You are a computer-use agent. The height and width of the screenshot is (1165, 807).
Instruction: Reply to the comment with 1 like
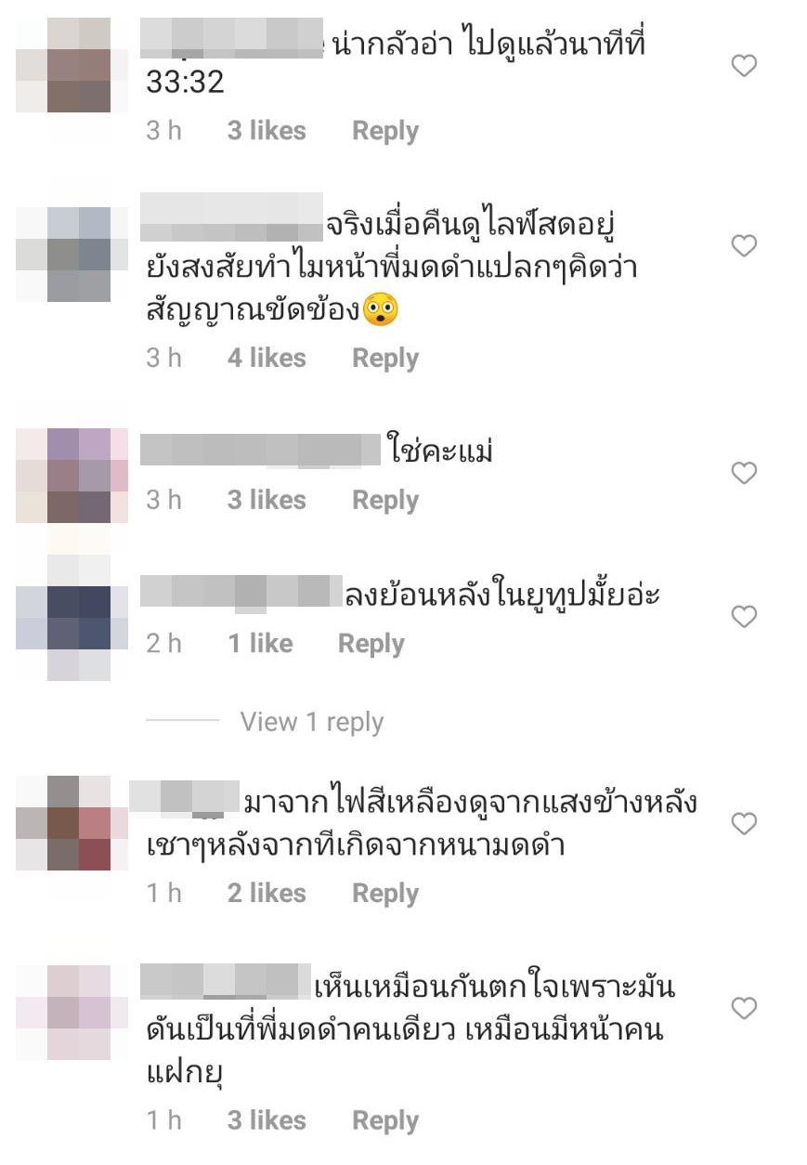coord(371,644)
